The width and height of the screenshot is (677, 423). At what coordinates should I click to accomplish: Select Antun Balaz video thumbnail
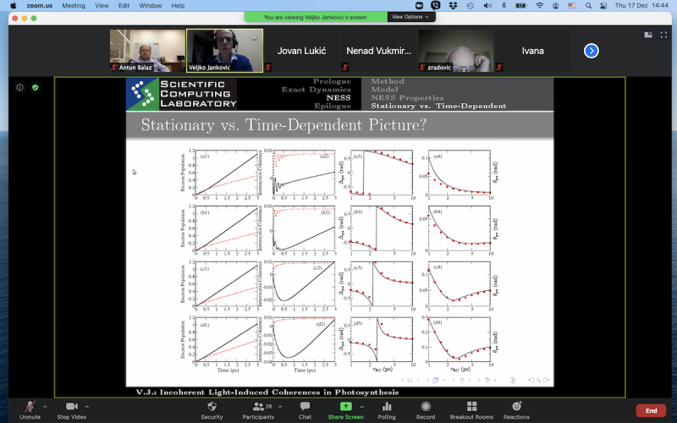147,51
